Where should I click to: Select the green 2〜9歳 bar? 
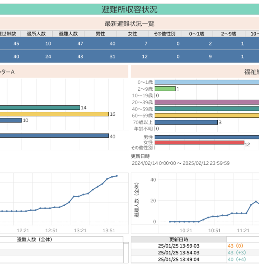165,89
